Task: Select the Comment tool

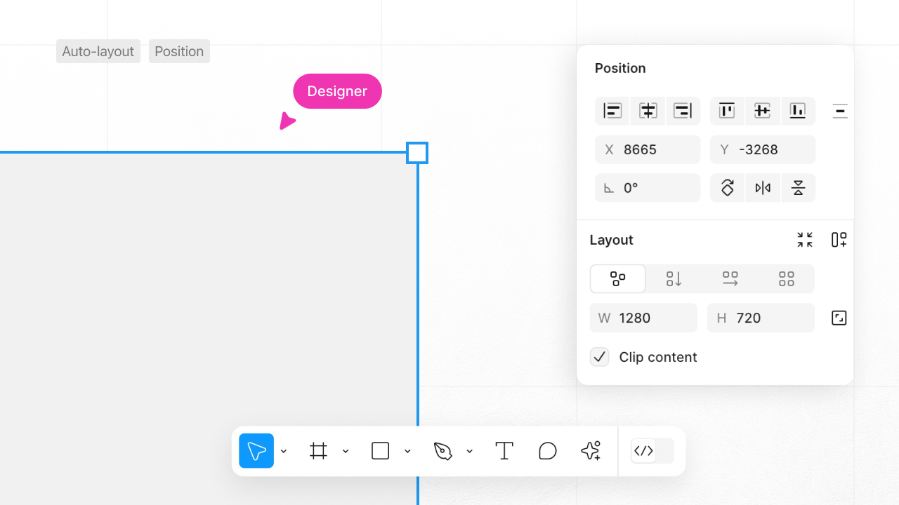Action: pyautogui.click(x=548, y=451)
